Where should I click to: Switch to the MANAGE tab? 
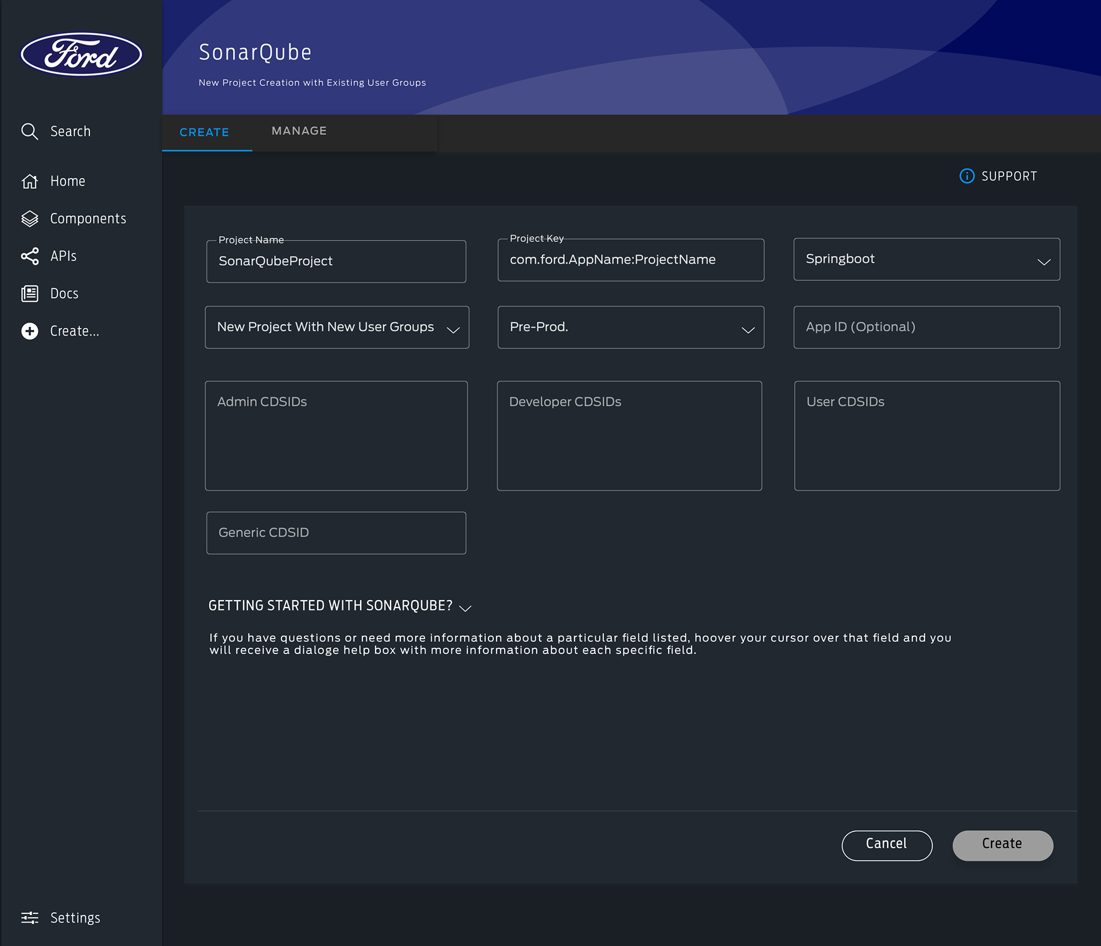click(x=299, y=131)
